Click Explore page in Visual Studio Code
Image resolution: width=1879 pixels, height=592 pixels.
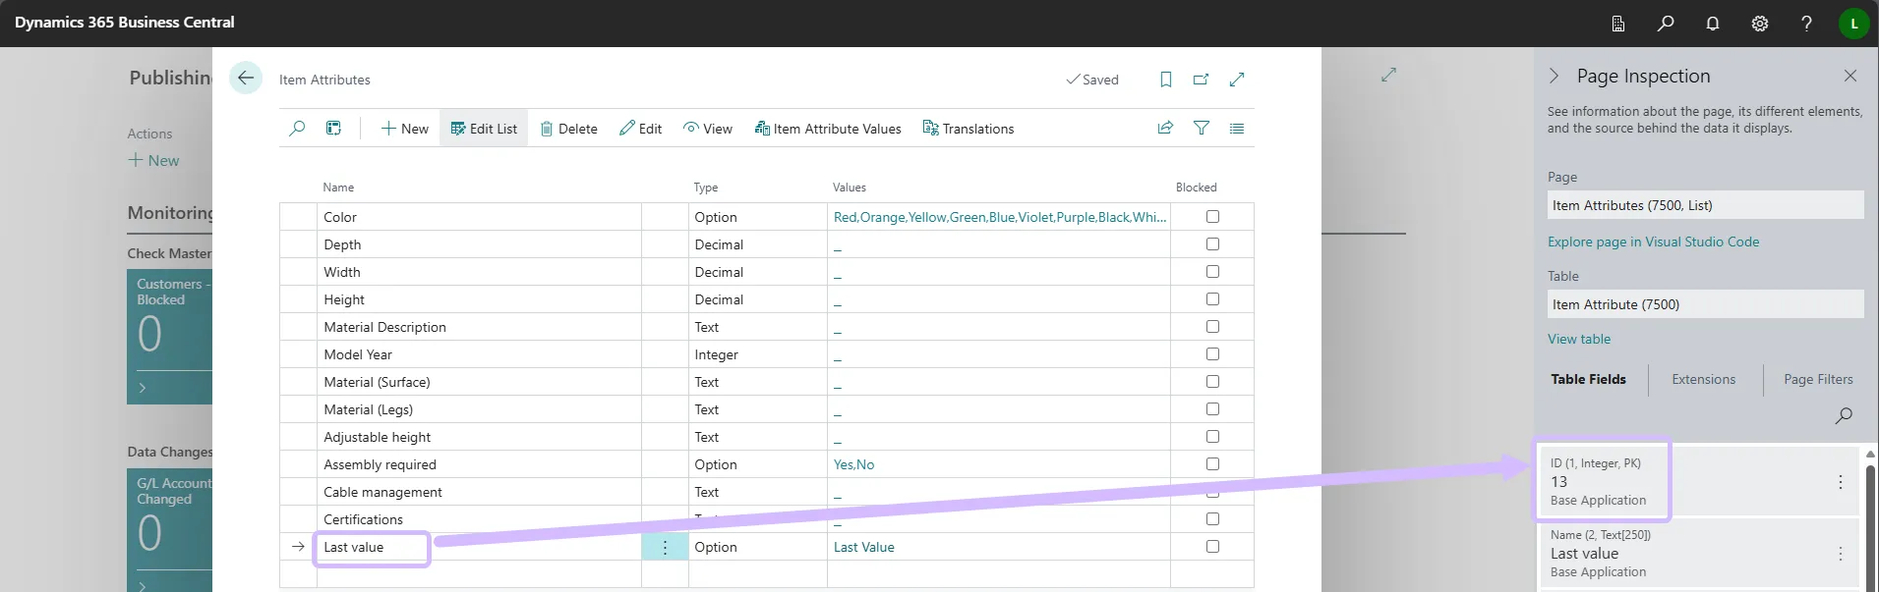(x=1653, y=242)
